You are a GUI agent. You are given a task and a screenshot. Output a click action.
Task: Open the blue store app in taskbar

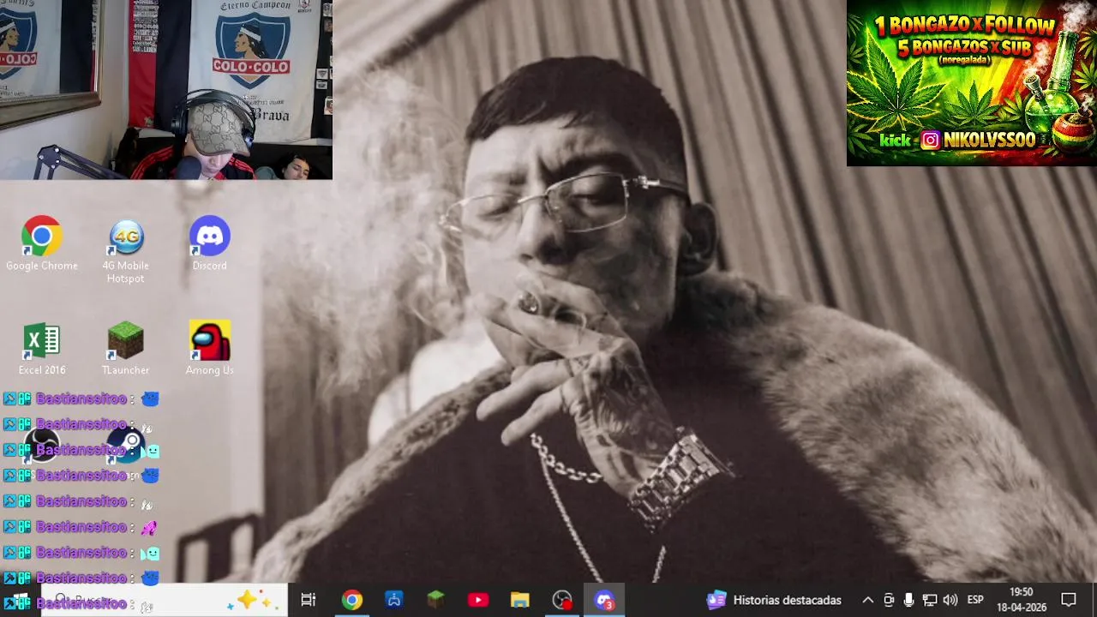pyautogui.click(x=394, y=600)
